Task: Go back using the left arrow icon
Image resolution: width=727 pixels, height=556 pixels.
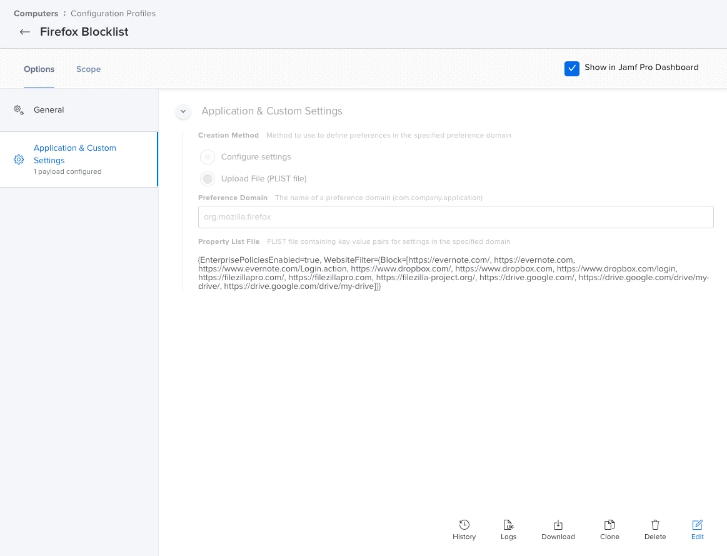Action: coord(24,32)
